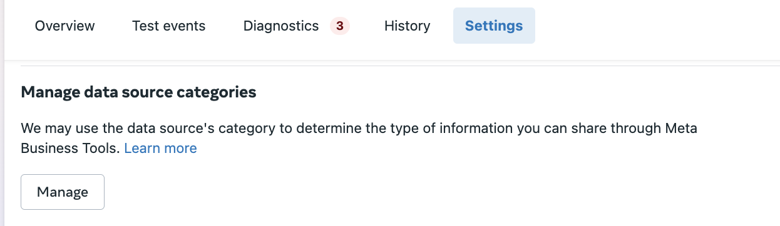Click the data source category description paragraph
Viewport: 780px width, 226px height.
click(359, 139)
